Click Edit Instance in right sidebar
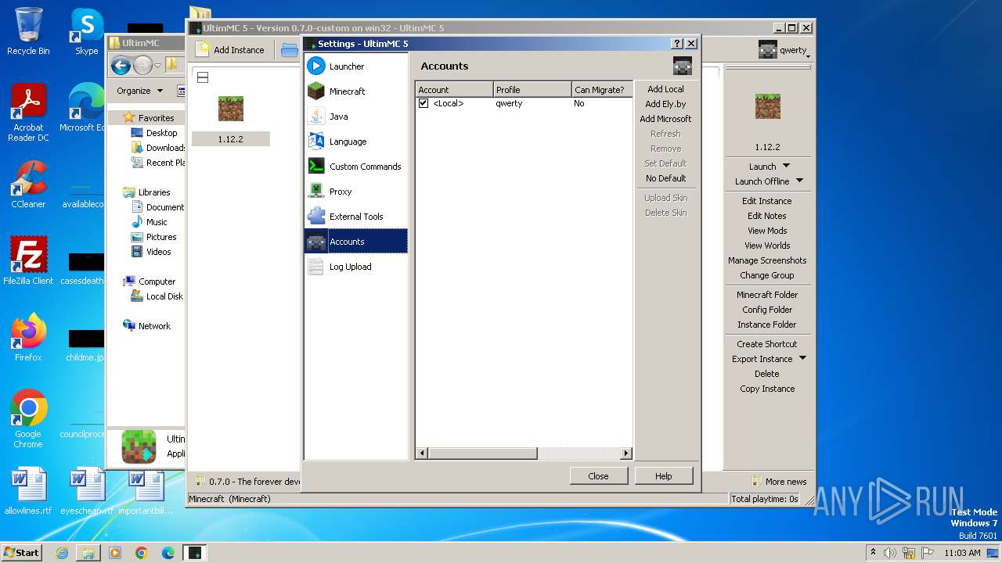 tap(767, 201)
